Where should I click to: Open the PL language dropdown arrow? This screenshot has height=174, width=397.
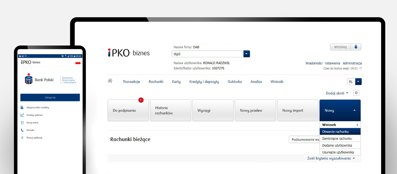pos(358,82)
